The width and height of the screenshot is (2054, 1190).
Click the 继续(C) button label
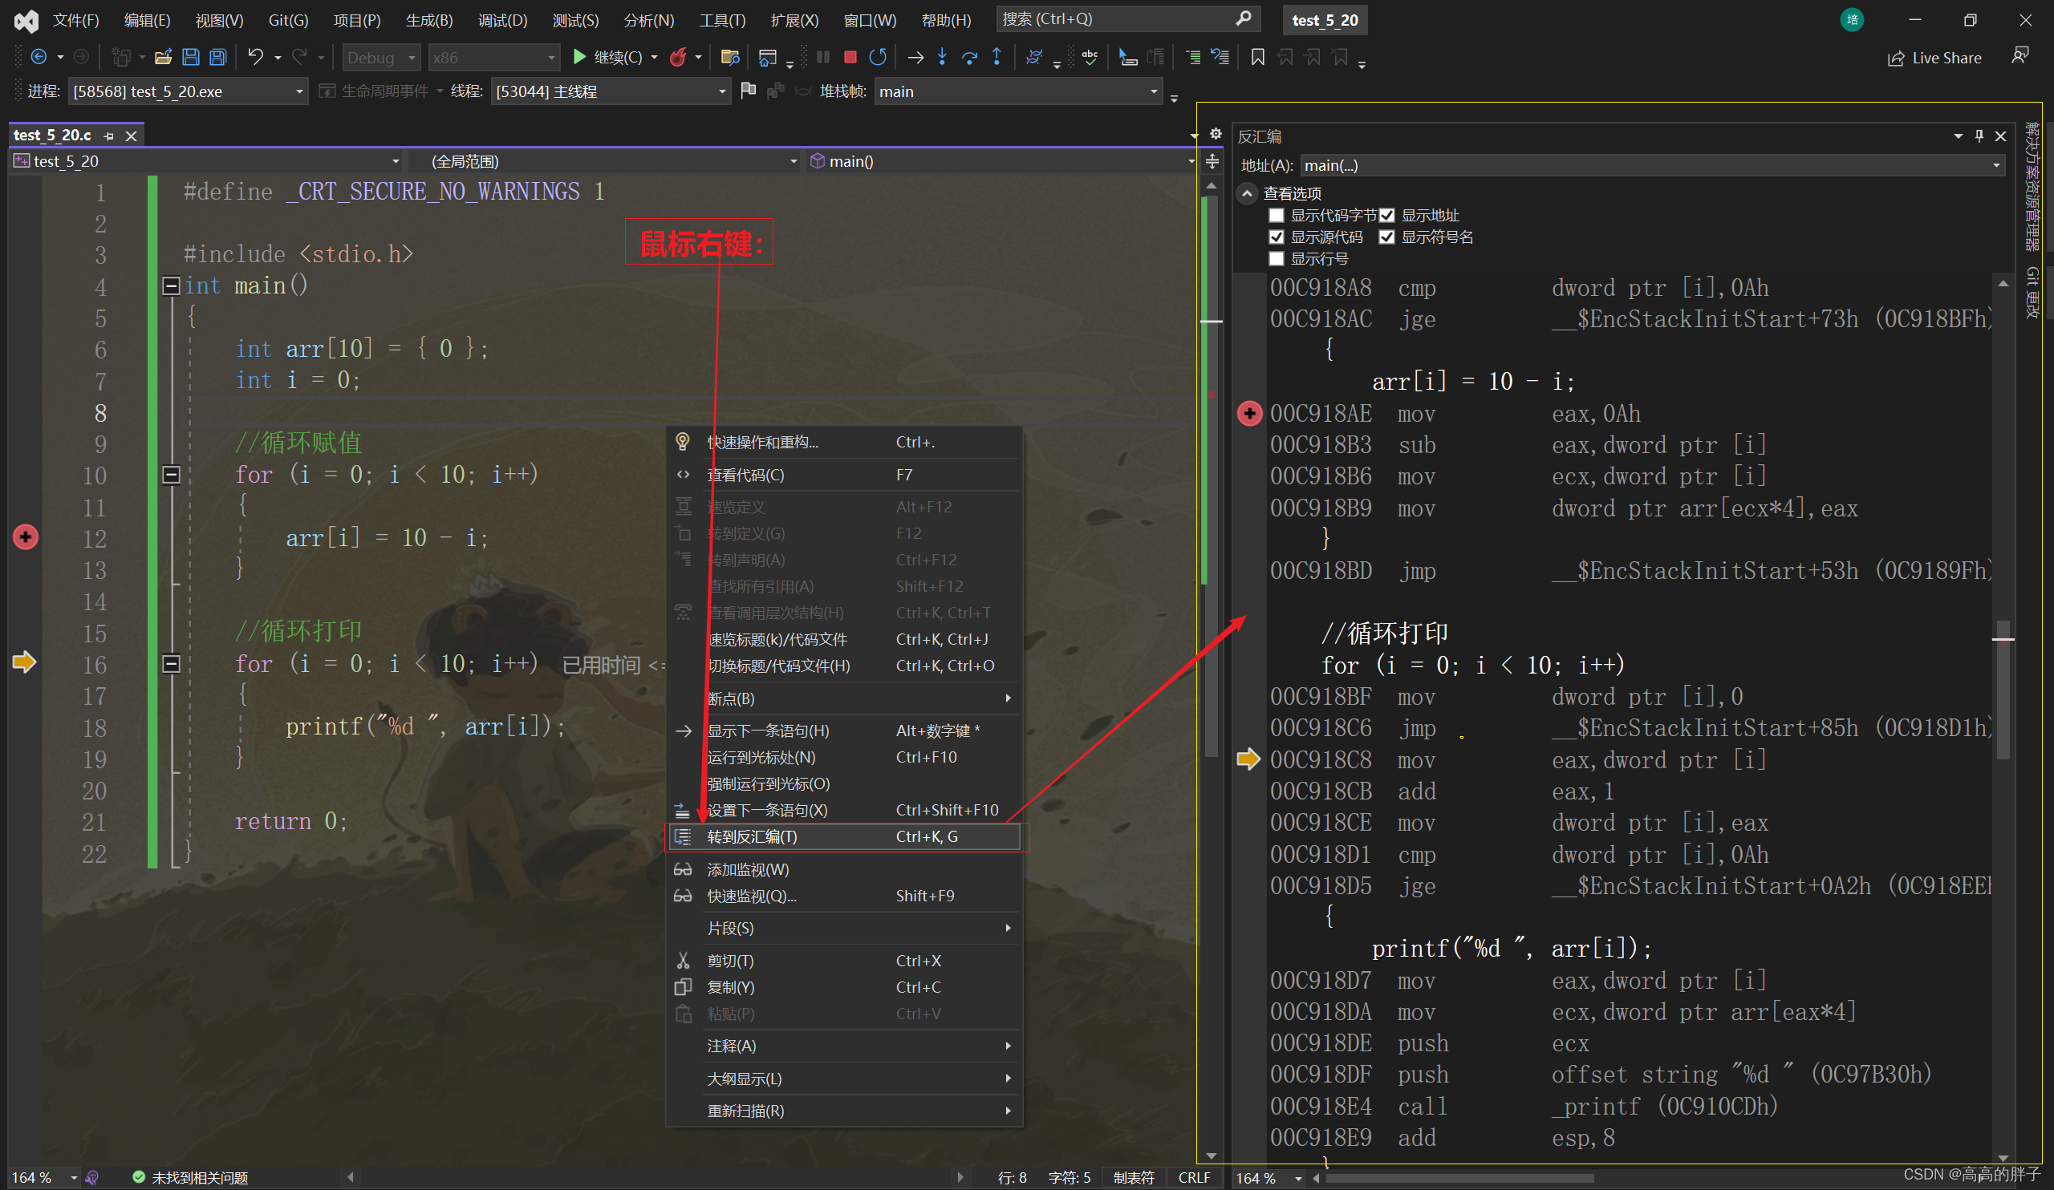tap(617, 57)
